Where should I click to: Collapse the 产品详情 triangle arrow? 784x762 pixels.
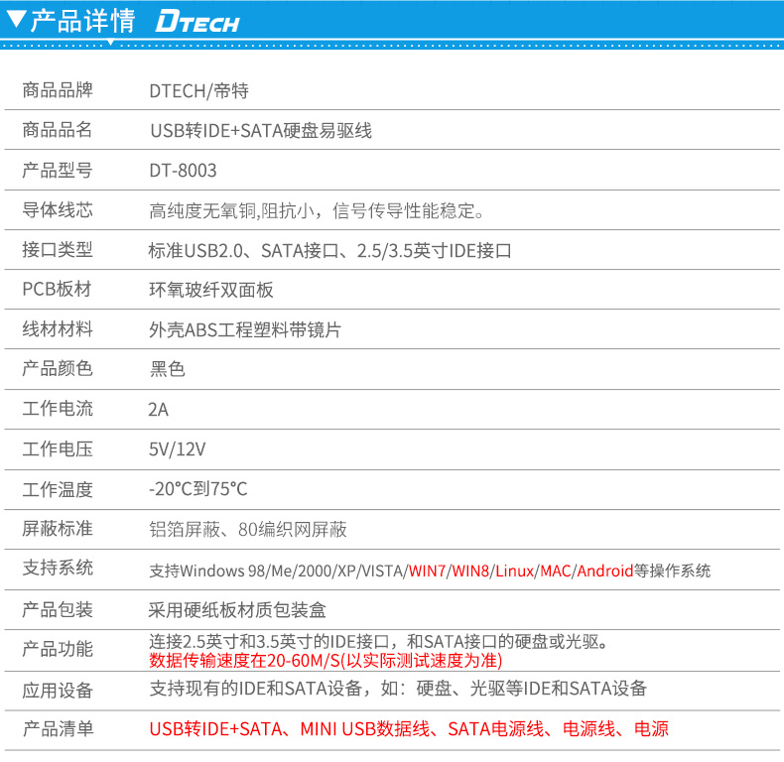pyautogui.click(x=17, y=19)
